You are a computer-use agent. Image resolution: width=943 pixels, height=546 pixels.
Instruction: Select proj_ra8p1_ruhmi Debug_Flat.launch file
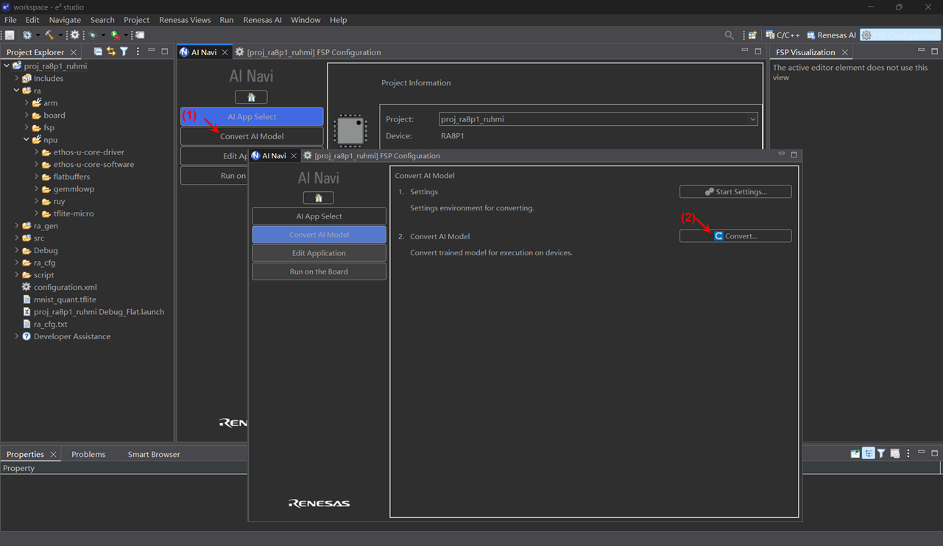coord(99,312)
